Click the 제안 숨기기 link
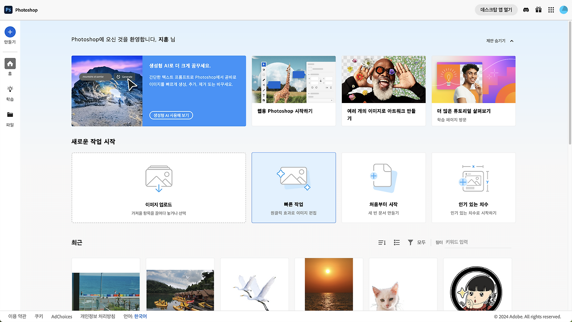This screenshot has width=572, height=322. click(x=496, y=41)
